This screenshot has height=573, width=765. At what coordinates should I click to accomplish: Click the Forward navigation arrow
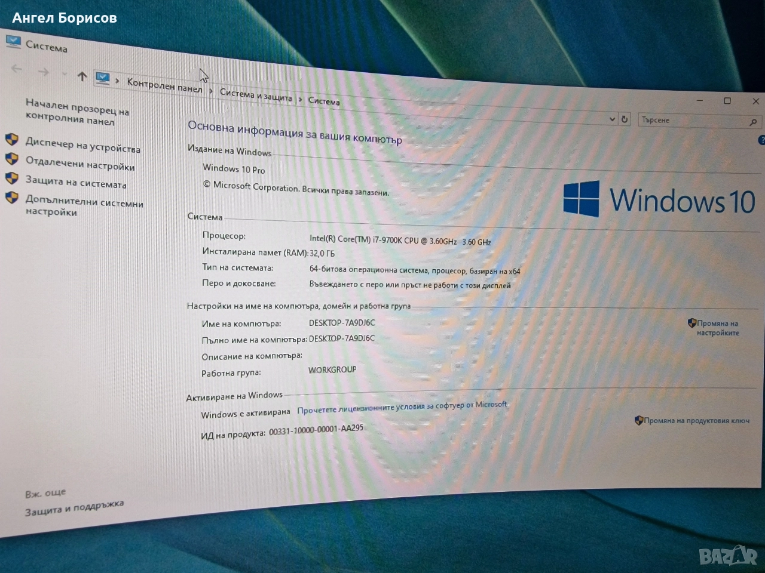tap(44, 72)
